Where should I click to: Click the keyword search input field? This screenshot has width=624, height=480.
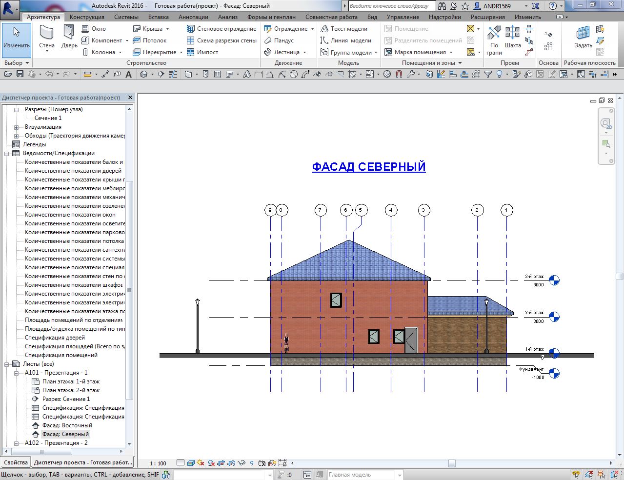tap(391, 6)
